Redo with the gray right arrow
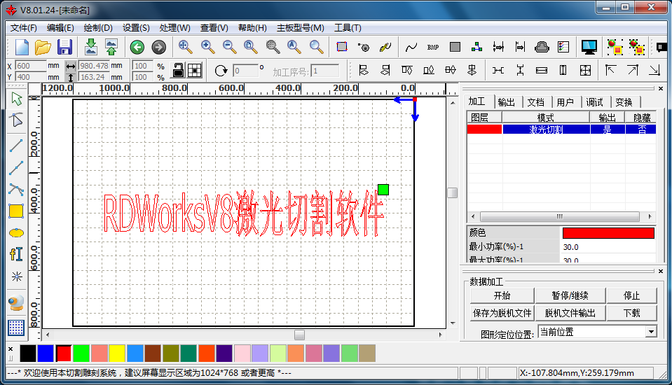 pos(158,47)
